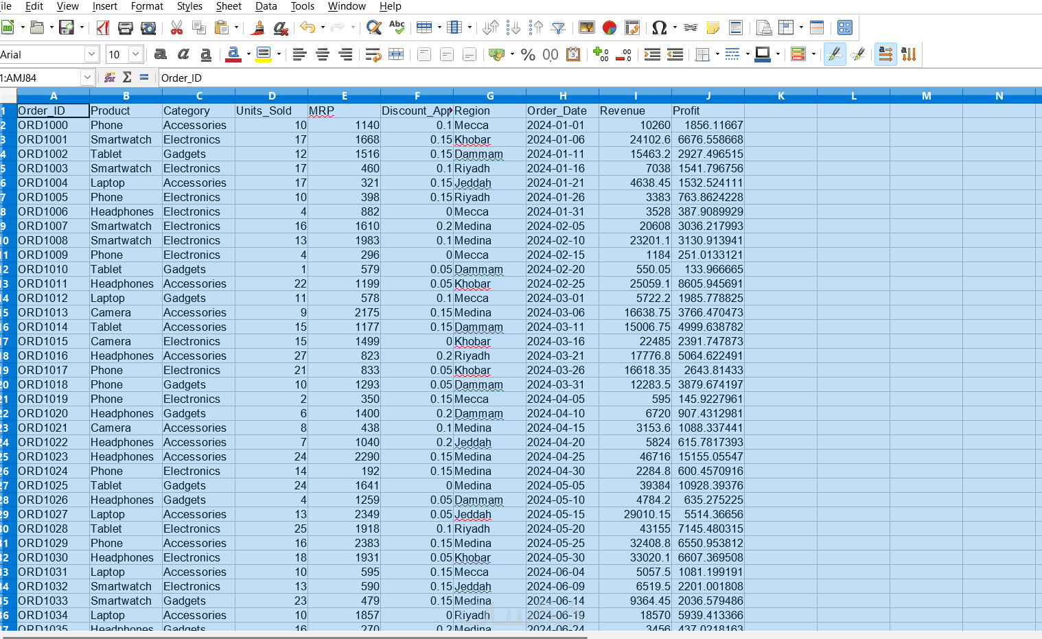Sort the data descending
The height and width of the screenshot is (639, 1042).
pyautogui.click(x=536, y=27)
